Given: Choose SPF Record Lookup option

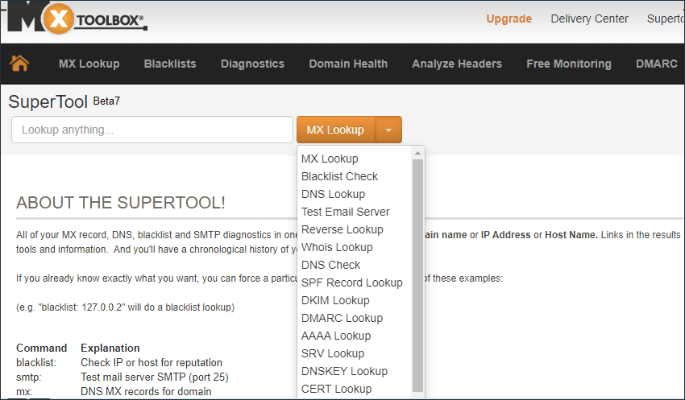Looking at the screenshot, I should 351,282.
